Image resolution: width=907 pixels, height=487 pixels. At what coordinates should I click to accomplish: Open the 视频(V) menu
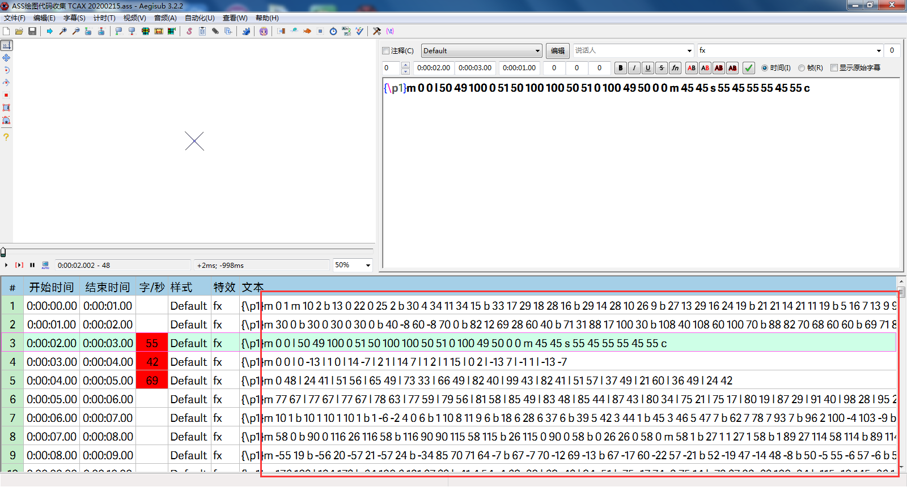pos(134,18)
